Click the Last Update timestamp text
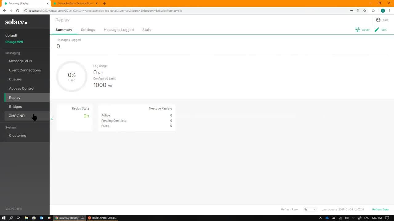This screenshot has width=394, height=221. tap(343, 209)
